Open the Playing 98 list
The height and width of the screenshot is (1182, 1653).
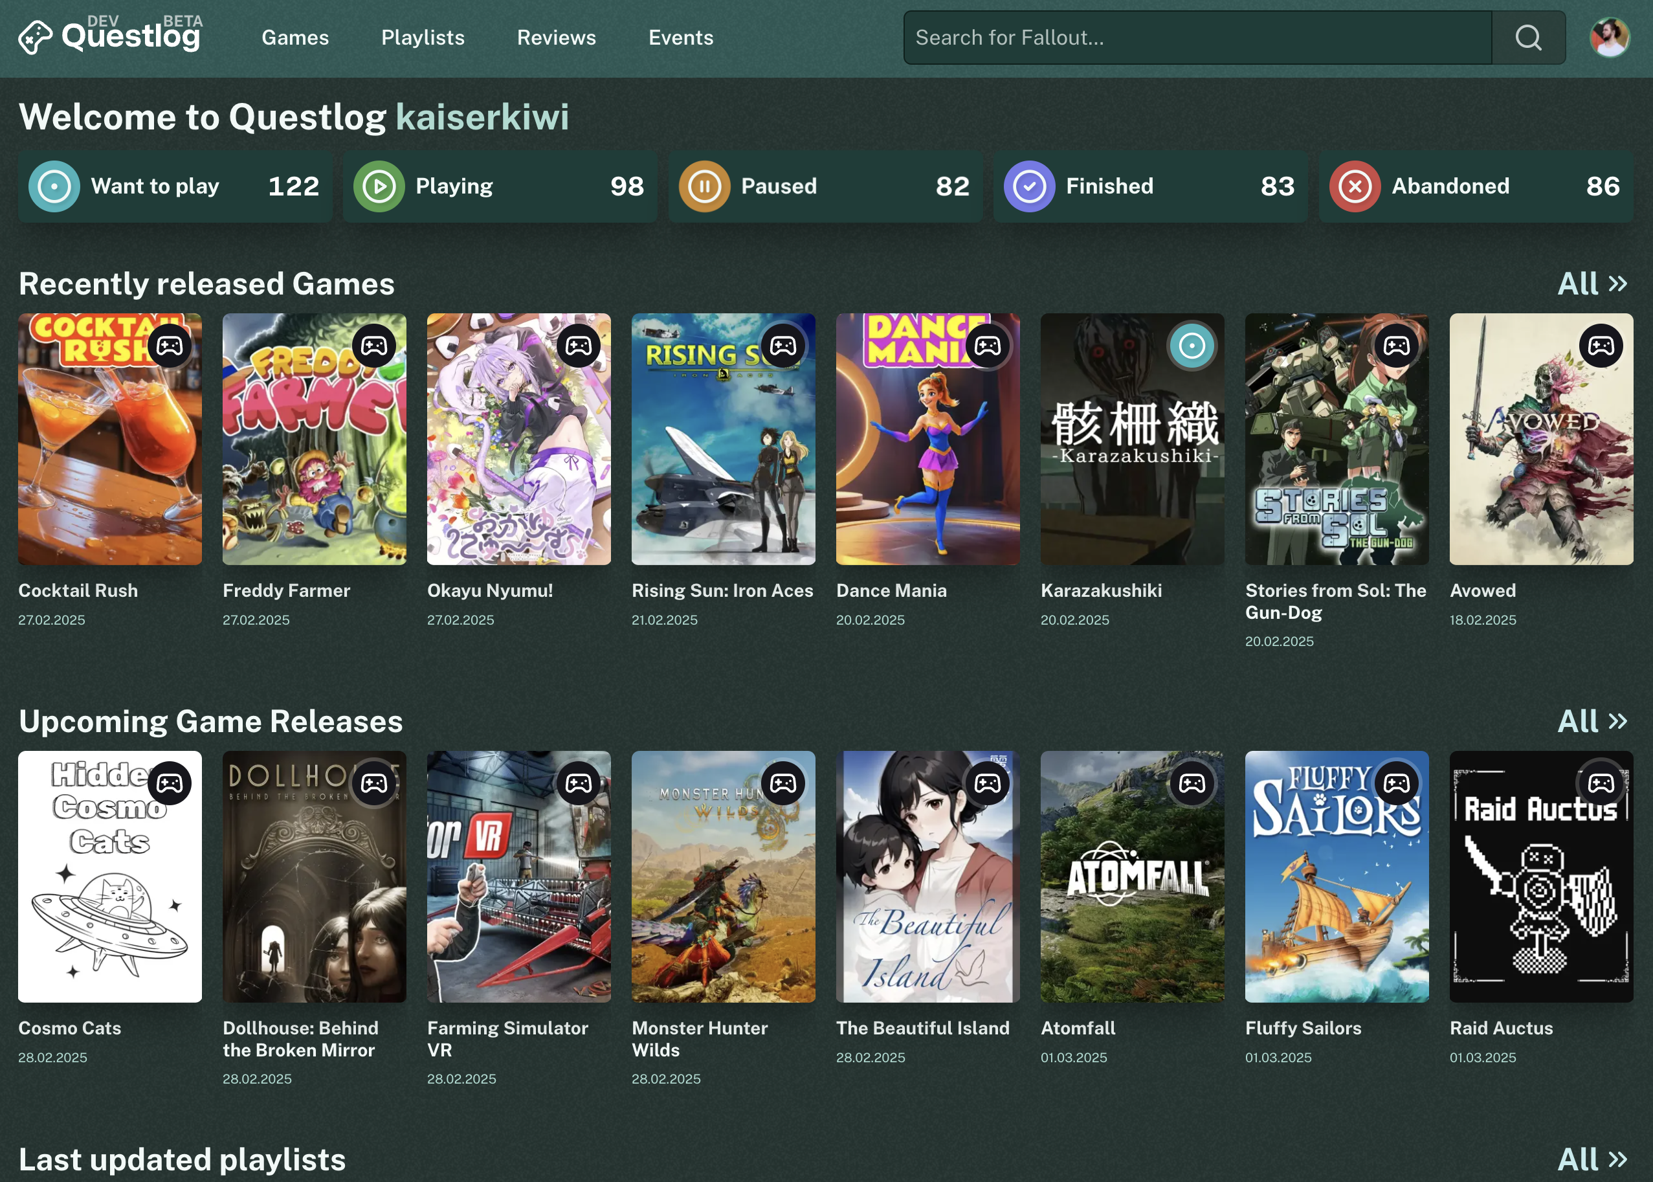(500, 186)
